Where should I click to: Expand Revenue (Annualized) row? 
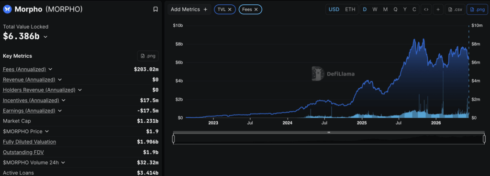tap(60, 80)
